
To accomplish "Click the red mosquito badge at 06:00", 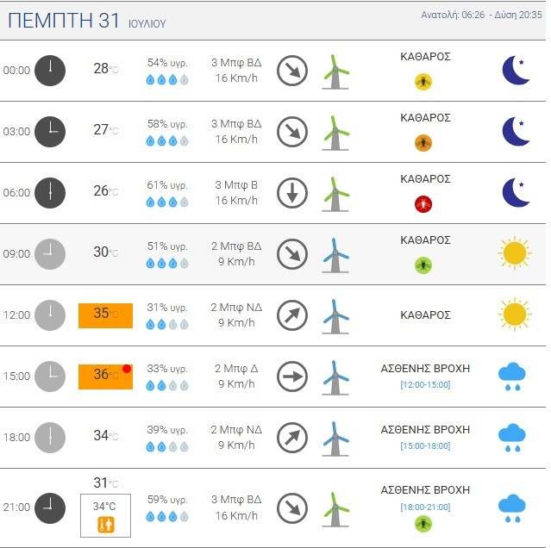I will point(423,204).
